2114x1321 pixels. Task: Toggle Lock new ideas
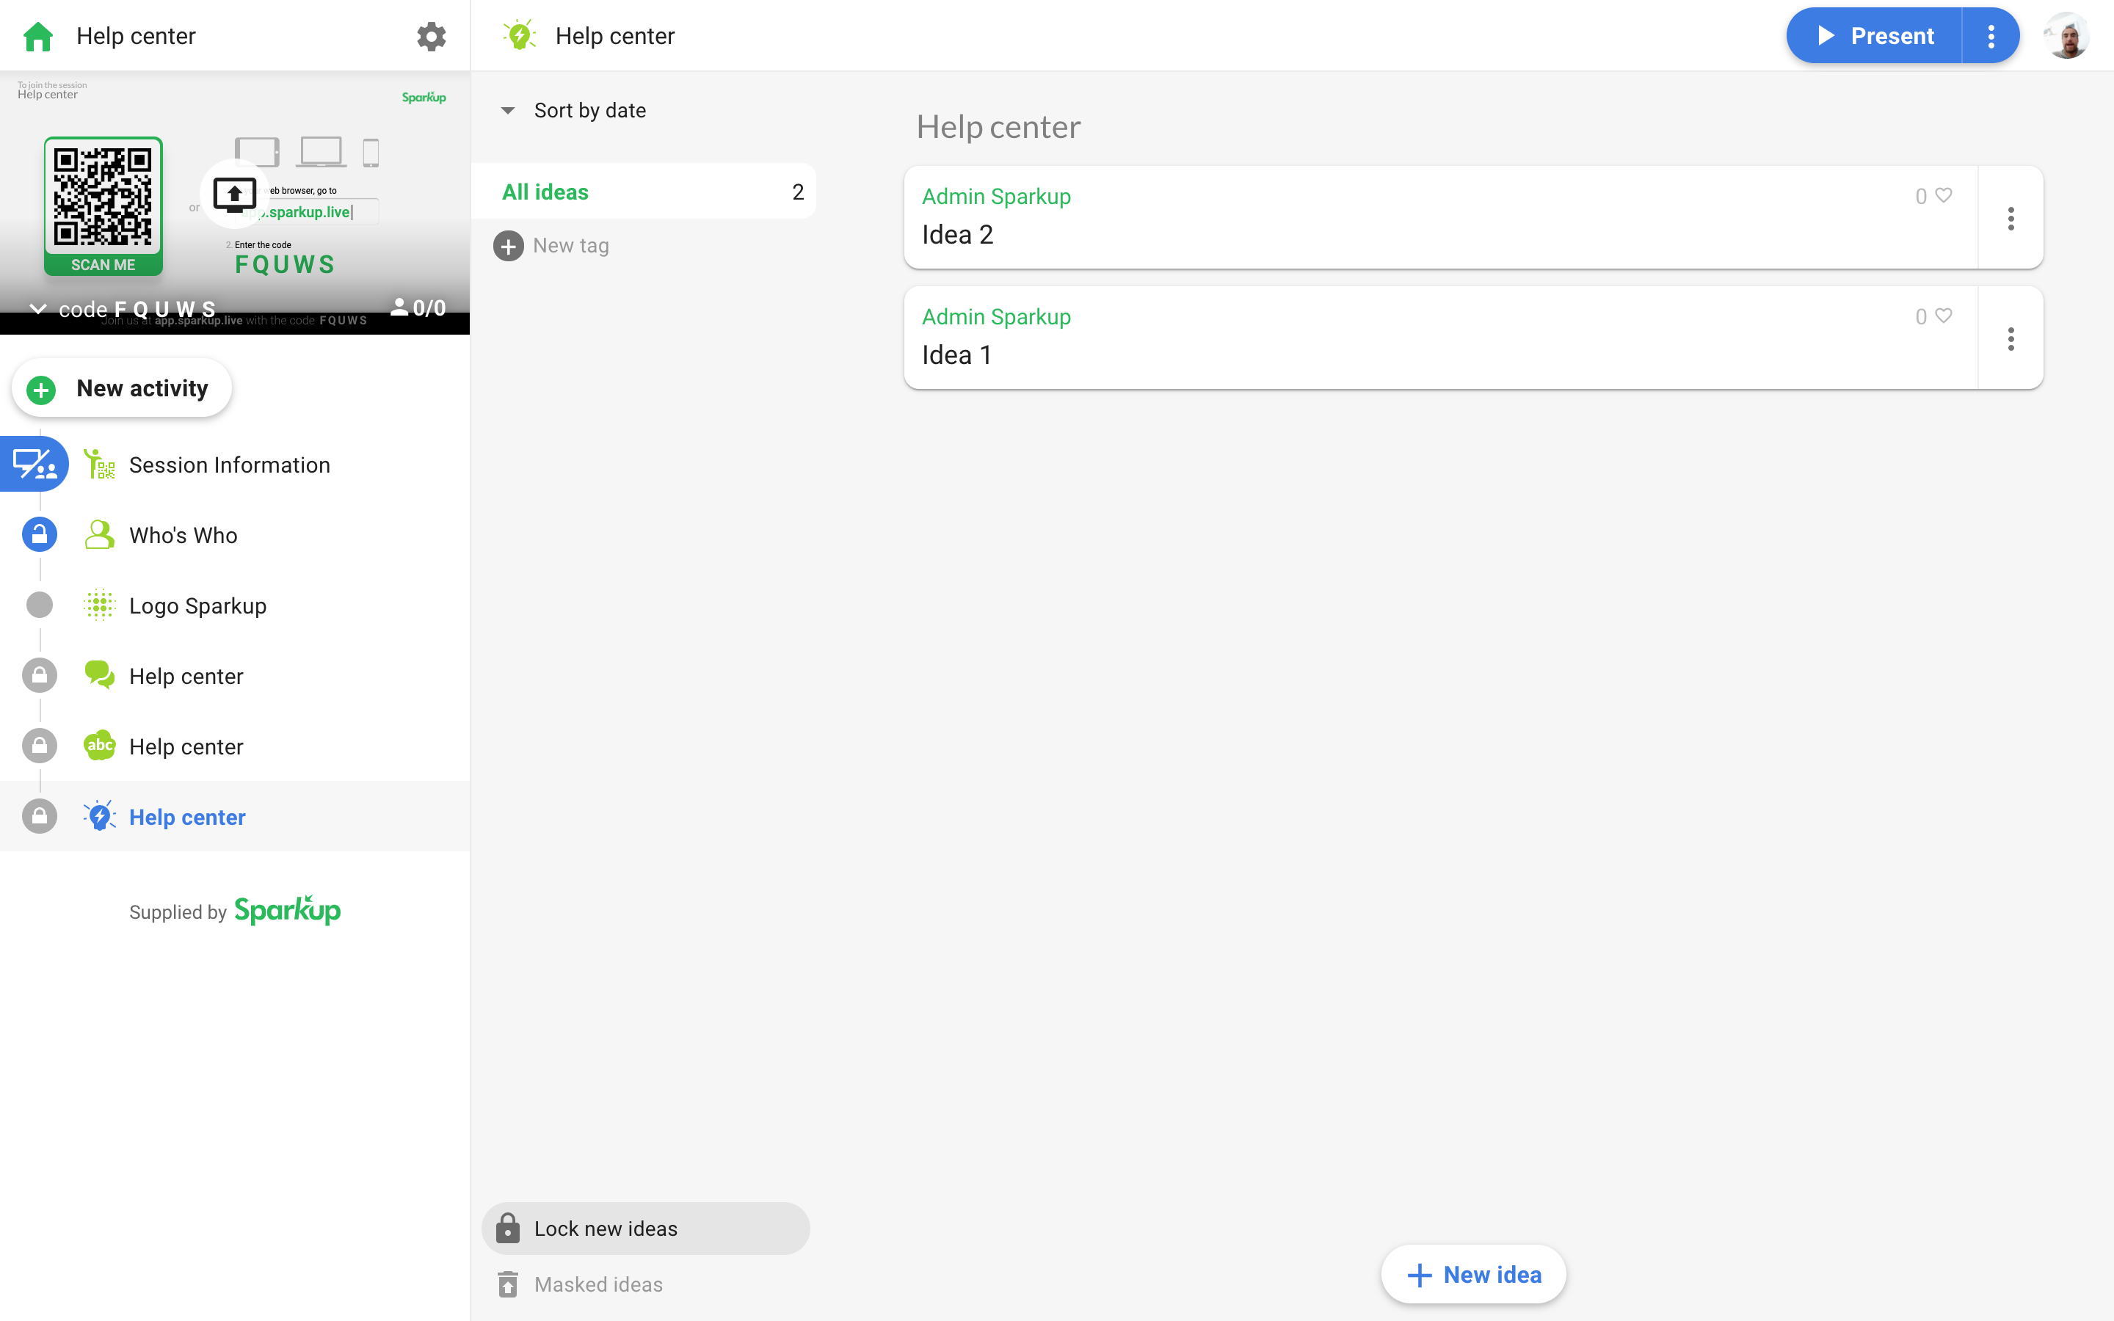point(645,1229)
